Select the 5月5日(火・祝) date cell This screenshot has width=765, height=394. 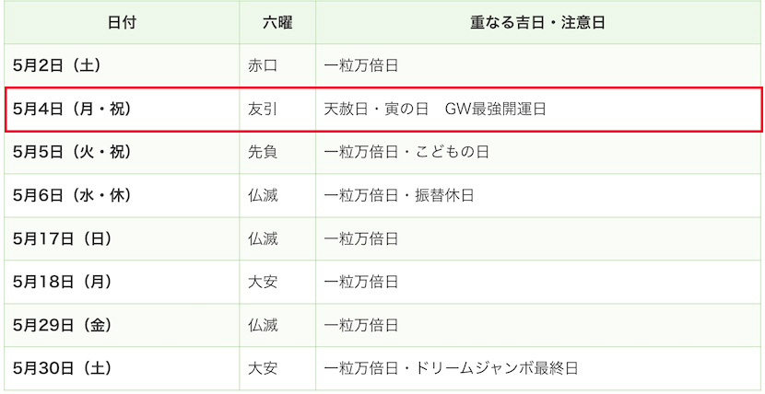pos(122,153)
